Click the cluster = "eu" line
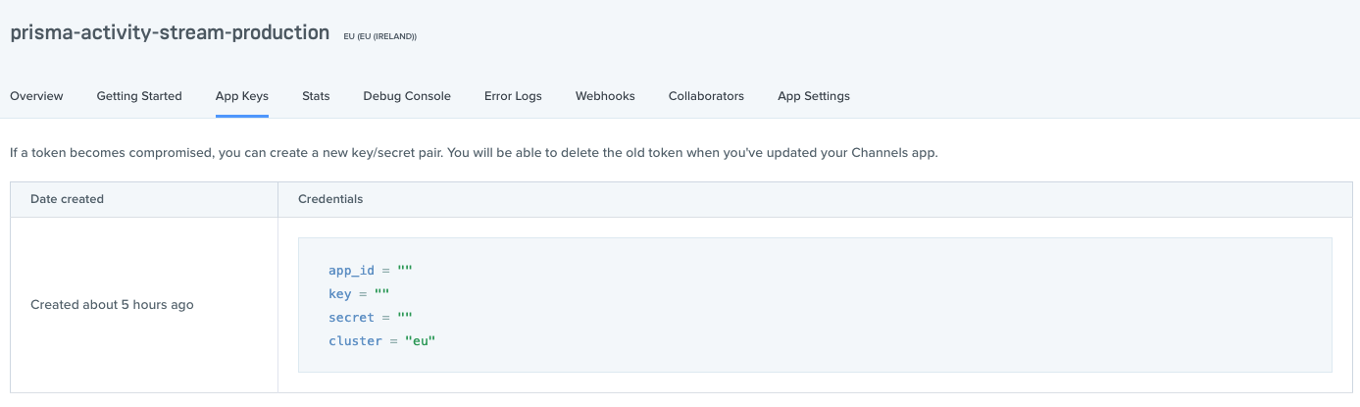Screen dimensions: 1360x407 pyautogui.click(x=381, y=340)
